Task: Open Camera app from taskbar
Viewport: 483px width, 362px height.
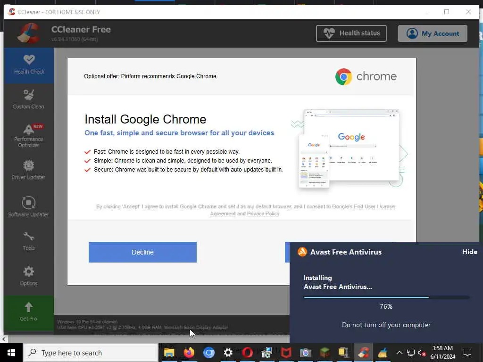Action: [x=305, y=353]
